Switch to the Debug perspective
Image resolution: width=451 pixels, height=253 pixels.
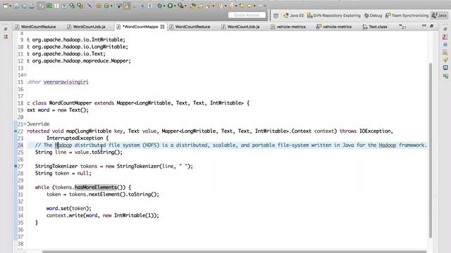[373, 15]
